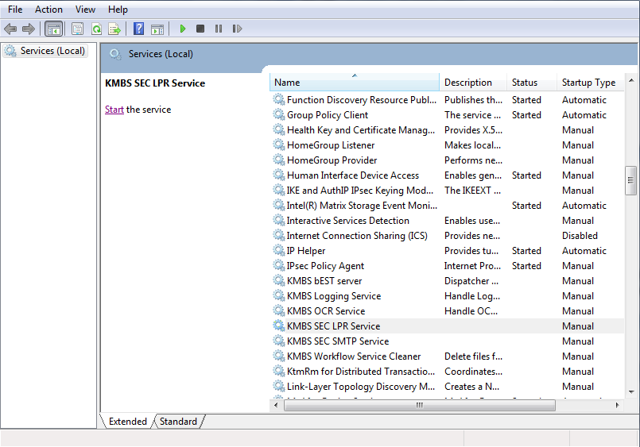Select Link-Layer Topology Discovery M... row
The height and width of the screenshot is (447, 640).
(x=448, y=386)
